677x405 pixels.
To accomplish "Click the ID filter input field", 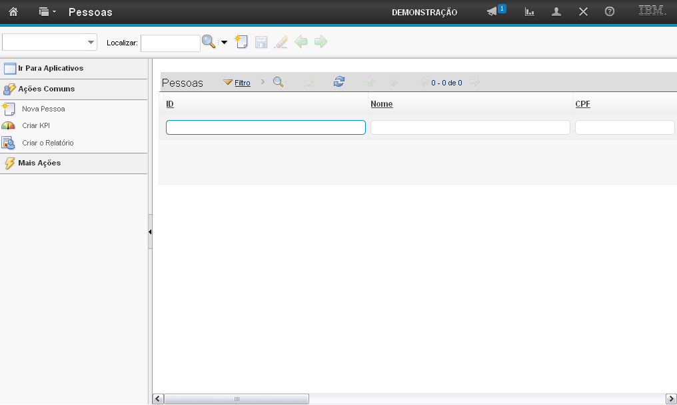I will tap(265, 127).
